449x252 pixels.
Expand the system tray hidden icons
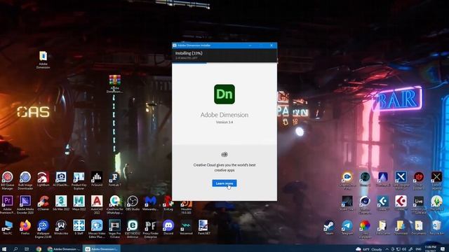(387, 249)
